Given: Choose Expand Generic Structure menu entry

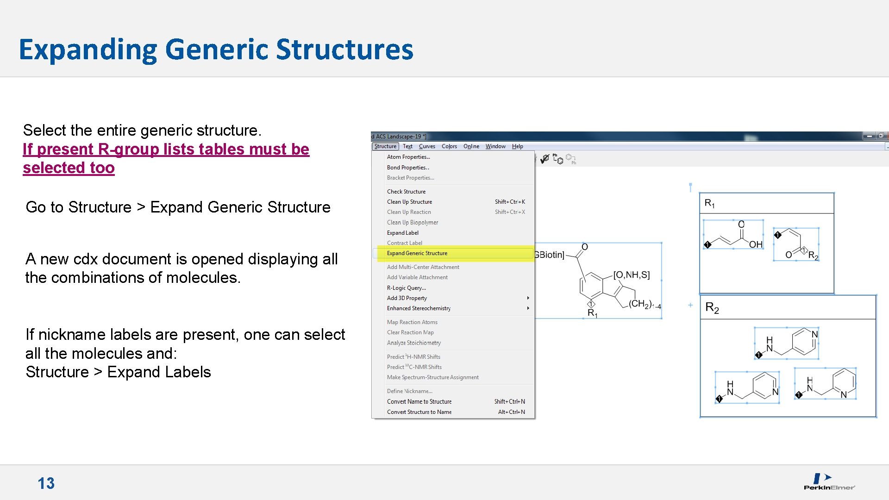Looking at the screenshot, I should click(417, 253).
